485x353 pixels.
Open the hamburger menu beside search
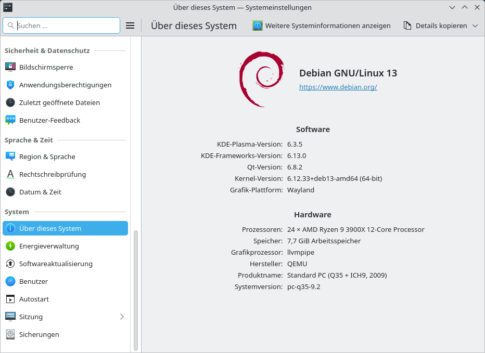coord(130,25)
